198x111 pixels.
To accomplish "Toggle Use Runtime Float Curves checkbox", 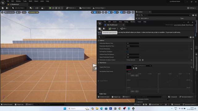I will 127,72.
